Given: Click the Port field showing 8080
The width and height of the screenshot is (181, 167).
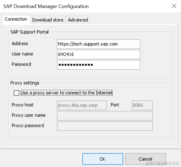Looking at the screenshot, I should (x=142, y=105).
